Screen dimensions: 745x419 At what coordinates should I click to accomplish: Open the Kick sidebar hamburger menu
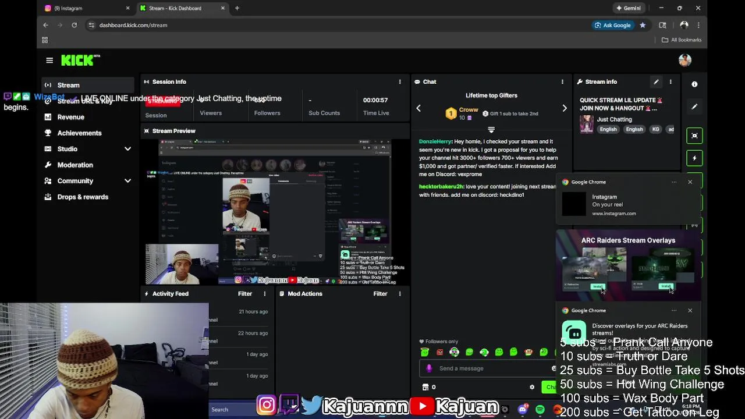[49, 61]
